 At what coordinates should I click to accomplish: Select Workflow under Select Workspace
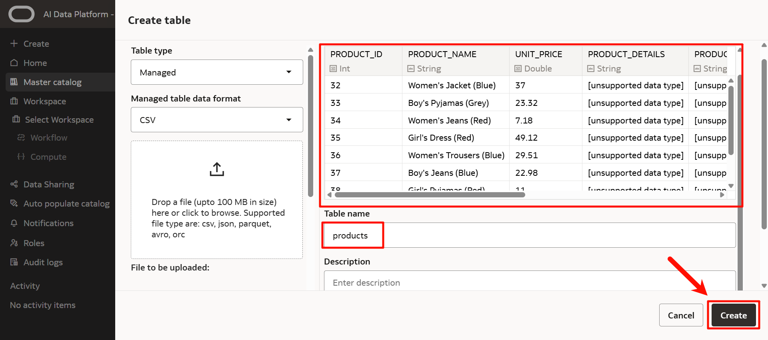(x=49, y=138)
